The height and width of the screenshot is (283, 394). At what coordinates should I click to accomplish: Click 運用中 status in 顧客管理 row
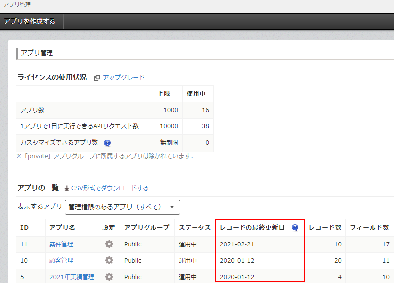[188, 260]
